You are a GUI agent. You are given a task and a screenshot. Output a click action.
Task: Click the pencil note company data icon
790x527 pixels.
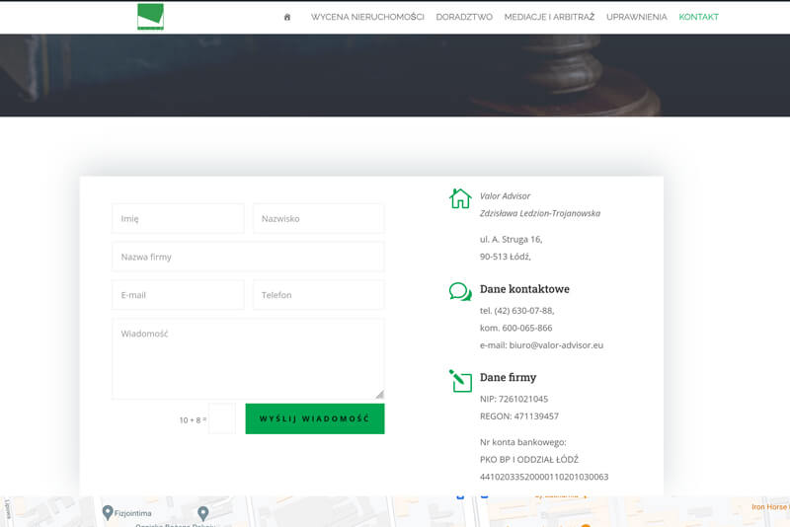460,381
